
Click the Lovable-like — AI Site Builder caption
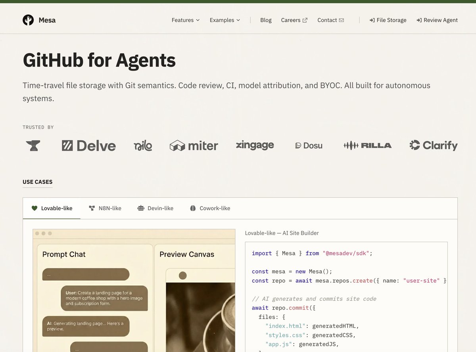pos(282,233)
